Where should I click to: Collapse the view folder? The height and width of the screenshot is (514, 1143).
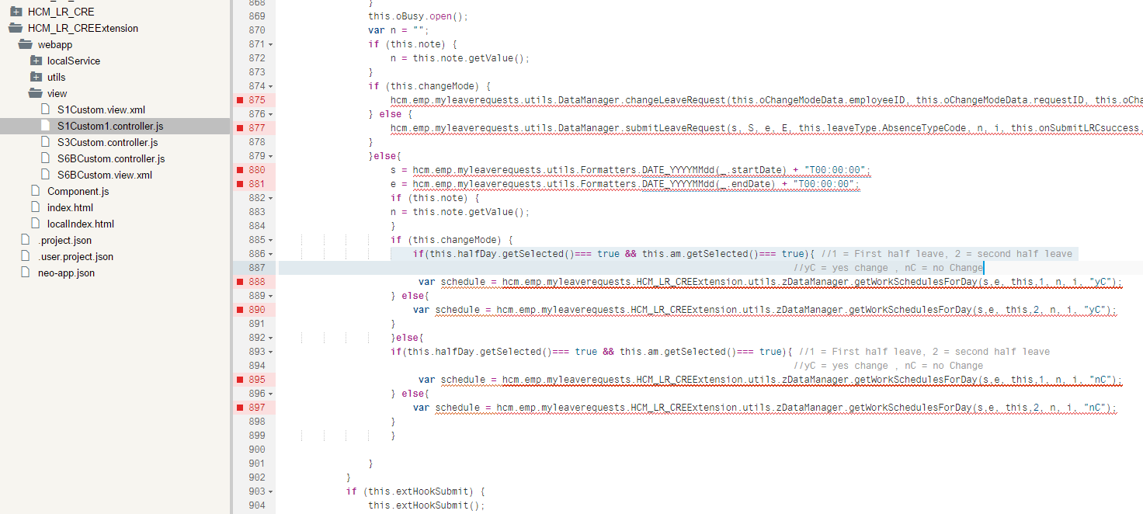pos(36,93)
